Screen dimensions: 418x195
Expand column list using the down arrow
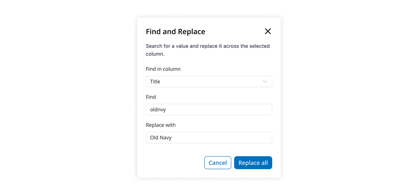[x=265, y=82]
